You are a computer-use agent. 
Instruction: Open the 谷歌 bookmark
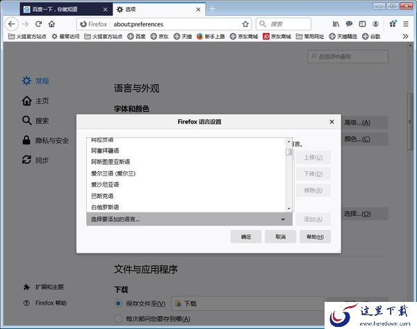[371, 36]
